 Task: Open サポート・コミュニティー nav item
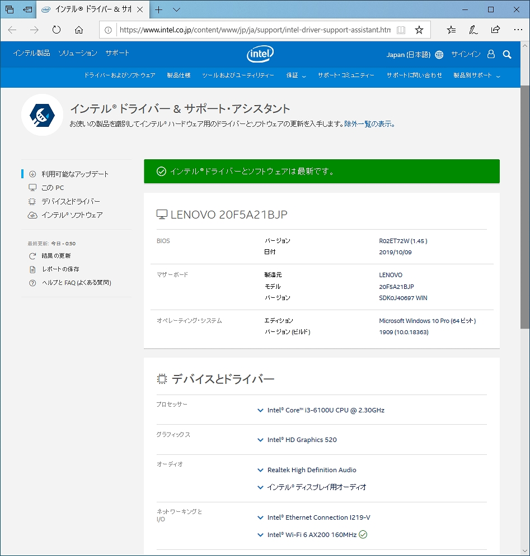click(x=346, y=75)
